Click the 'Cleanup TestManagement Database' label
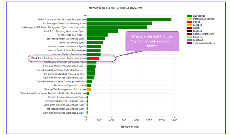Screen dimensions: 230x135 coord(64,89)
